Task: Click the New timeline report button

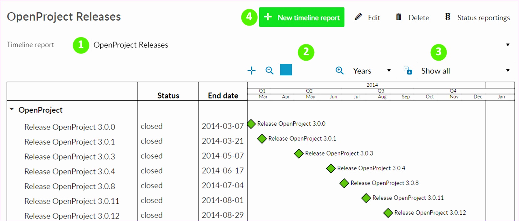Action: 301,17
